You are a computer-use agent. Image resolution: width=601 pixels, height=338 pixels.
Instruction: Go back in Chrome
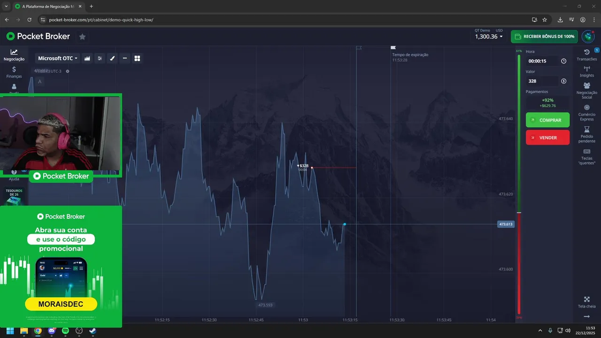(7, 20)
